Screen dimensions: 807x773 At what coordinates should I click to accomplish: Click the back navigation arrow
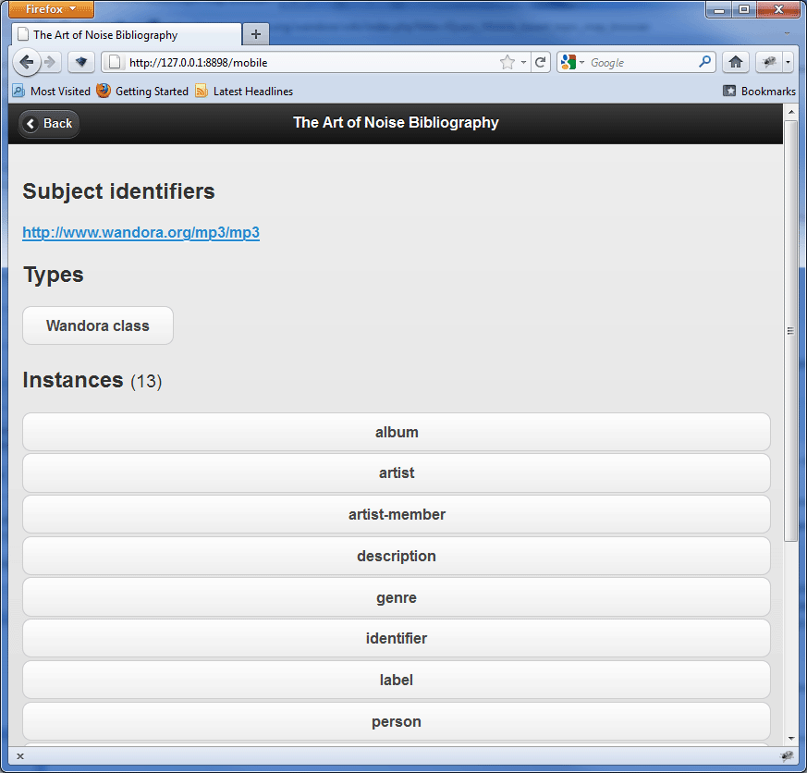(x=27, y=62)
